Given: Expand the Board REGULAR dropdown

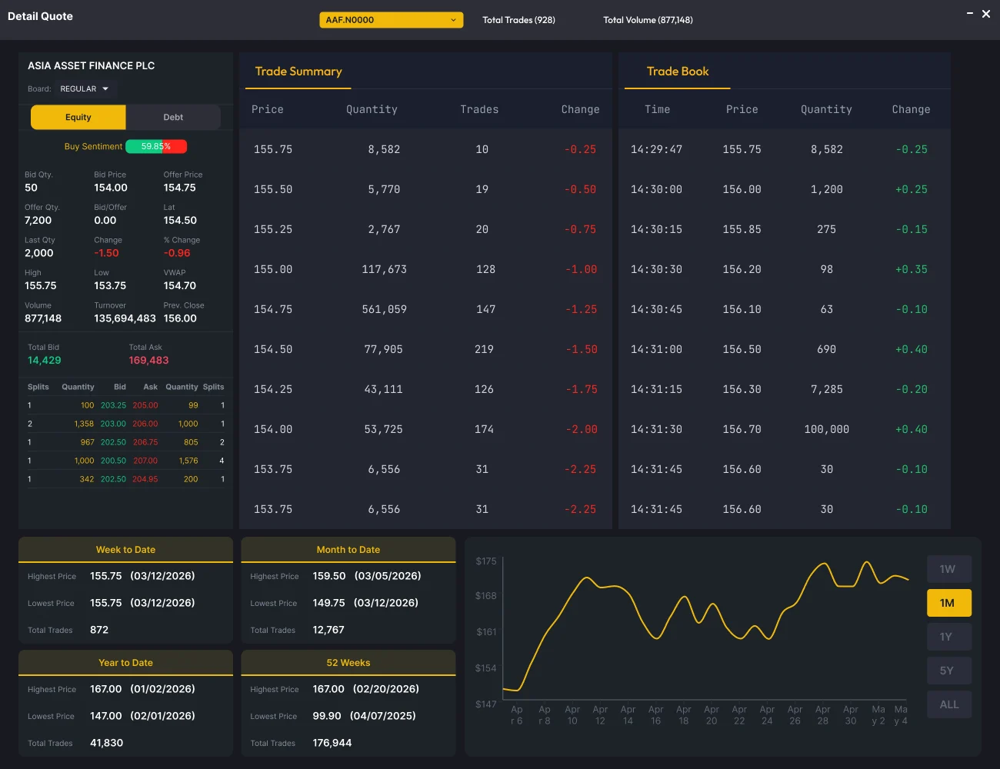Looking at the screenshot, I should click(85, 89).
